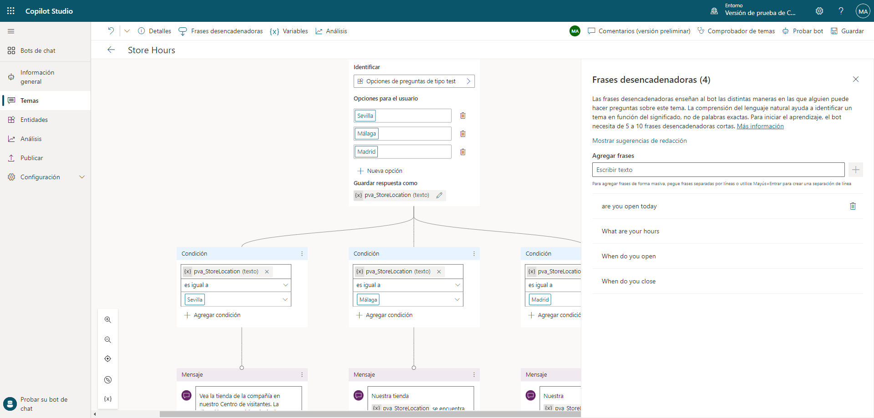Screen dimensions: 874x418
Task: Select the 'When do you close' phrase
Action: point(727,281)
